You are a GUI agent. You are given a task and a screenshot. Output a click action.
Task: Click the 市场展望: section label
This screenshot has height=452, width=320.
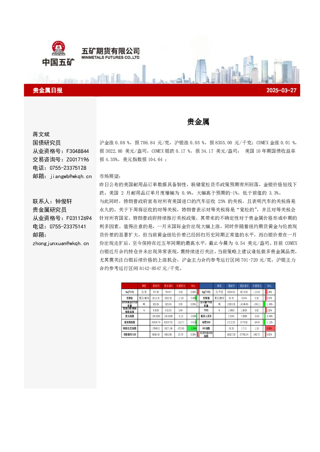click(110, 176)
